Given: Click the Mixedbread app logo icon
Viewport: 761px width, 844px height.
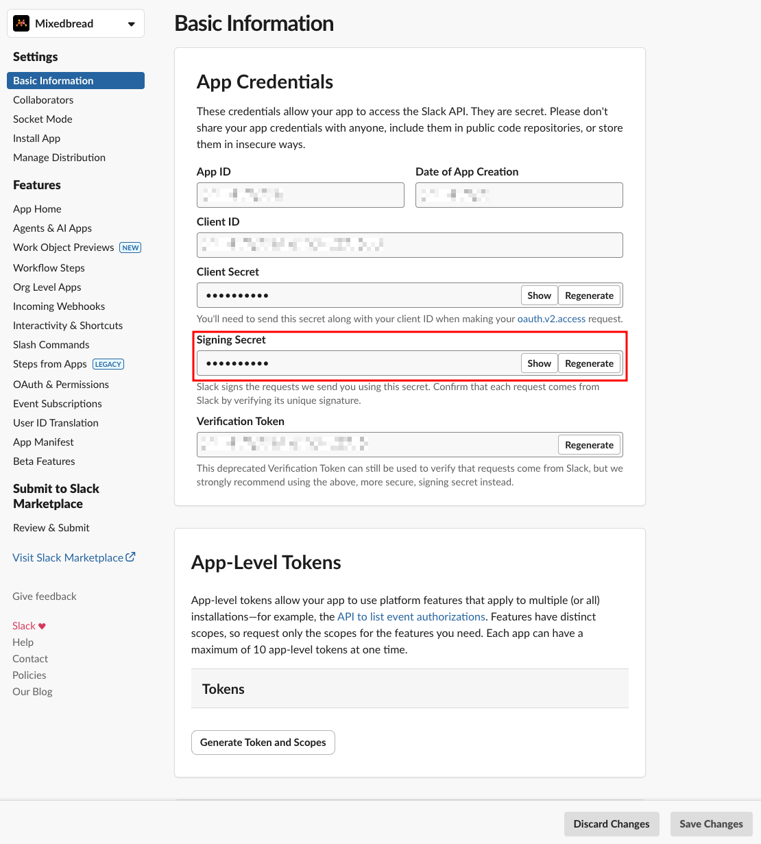Looking at the screenshot, I should click(21, 23).
